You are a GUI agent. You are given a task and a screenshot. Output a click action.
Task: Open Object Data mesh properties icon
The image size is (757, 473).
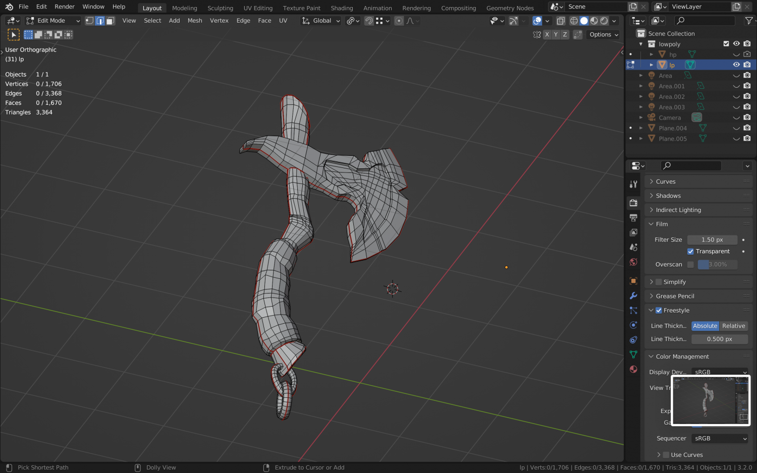pos(633,354)
